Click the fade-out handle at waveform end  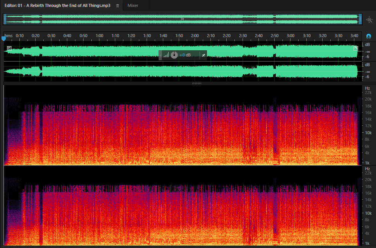(355, 48)
